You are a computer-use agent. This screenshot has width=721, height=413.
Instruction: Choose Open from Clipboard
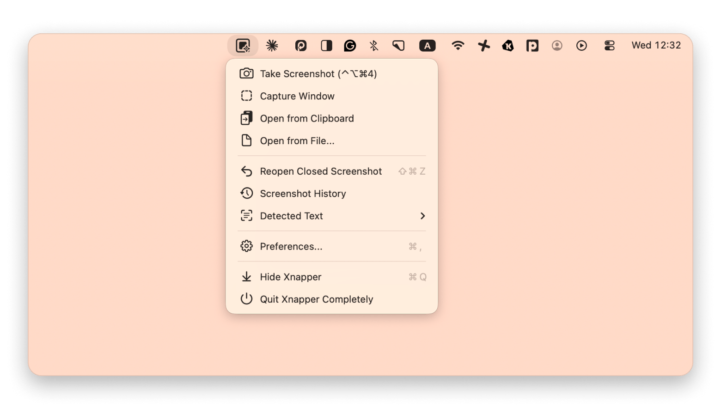tap(332, 118)
